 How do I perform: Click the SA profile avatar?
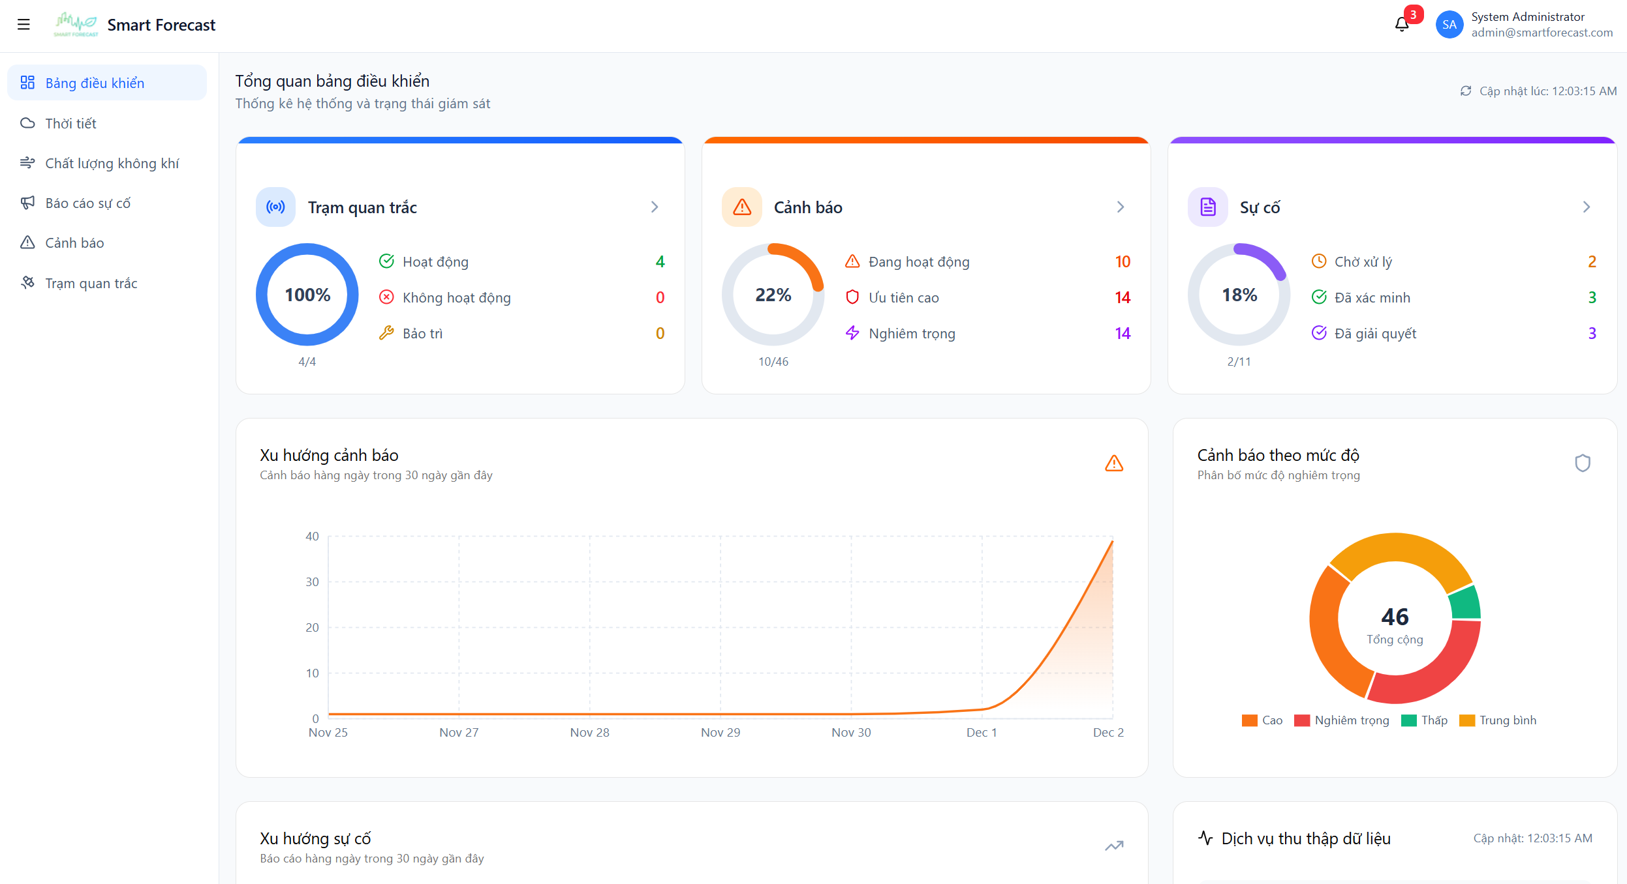coord(1449,24)
